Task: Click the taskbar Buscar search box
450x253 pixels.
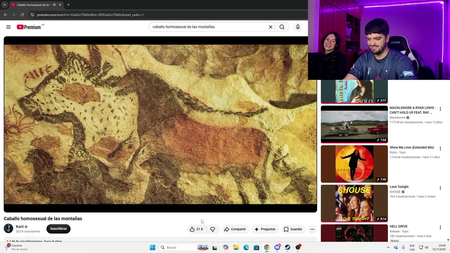Action: 184,247
